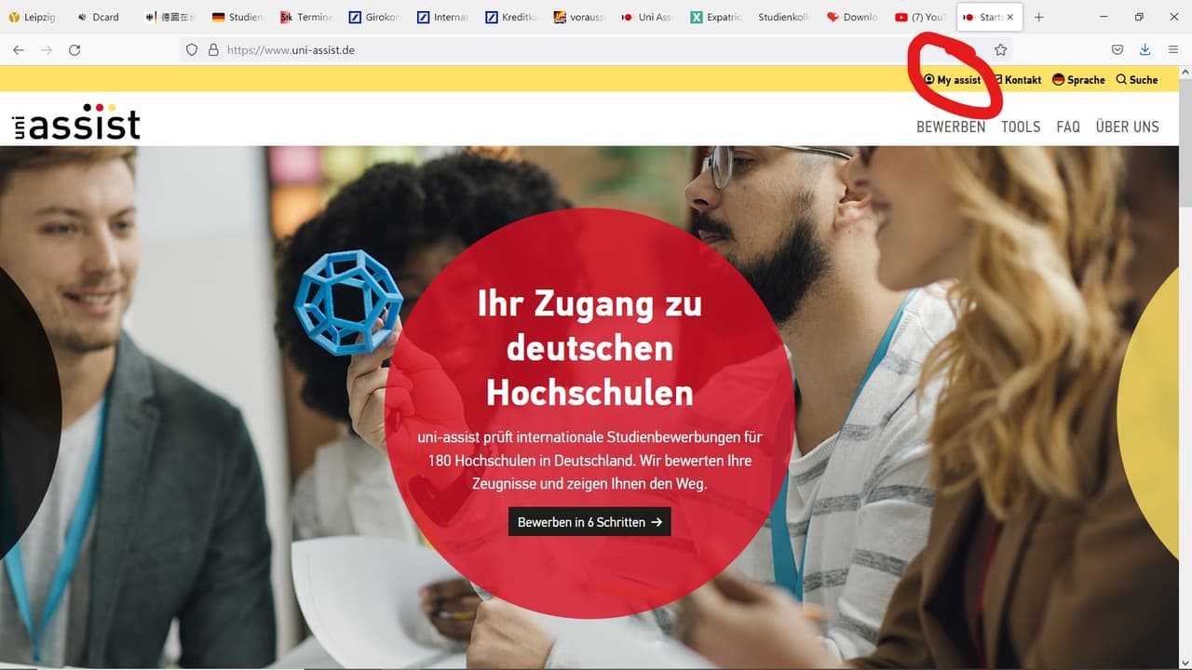Switch to the YouTube browser tab
The image size is (1192, 670).
pyautogui.click(x=919, y=17)
